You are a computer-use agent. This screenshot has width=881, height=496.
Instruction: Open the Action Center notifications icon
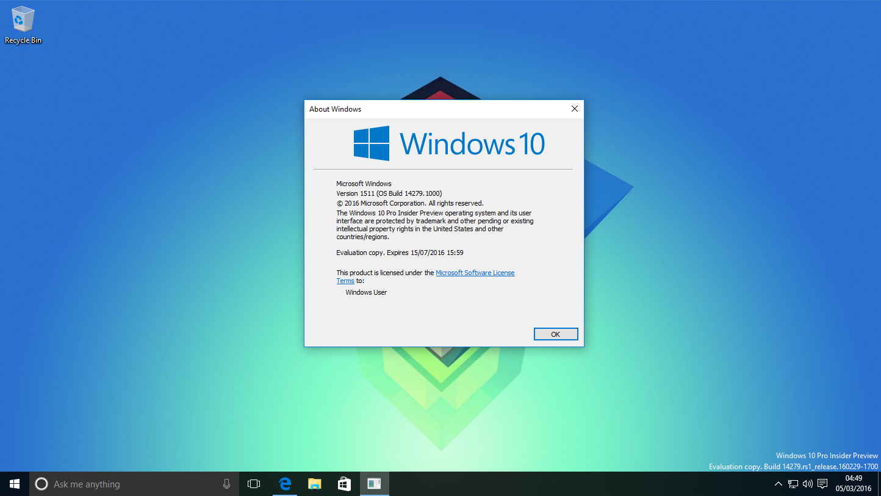[x=822, y=484]
